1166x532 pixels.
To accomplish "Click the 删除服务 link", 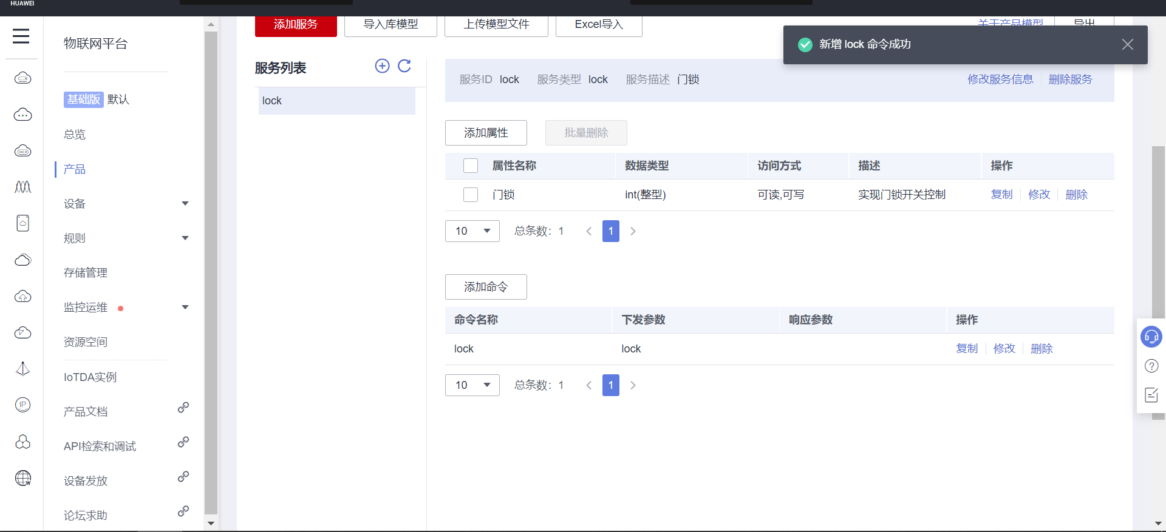I will click(1070, 79).
